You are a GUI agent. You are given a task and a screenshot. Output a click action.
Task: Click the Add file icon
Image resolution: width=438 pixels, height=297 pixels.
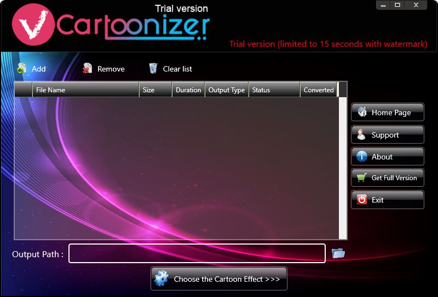21,69
